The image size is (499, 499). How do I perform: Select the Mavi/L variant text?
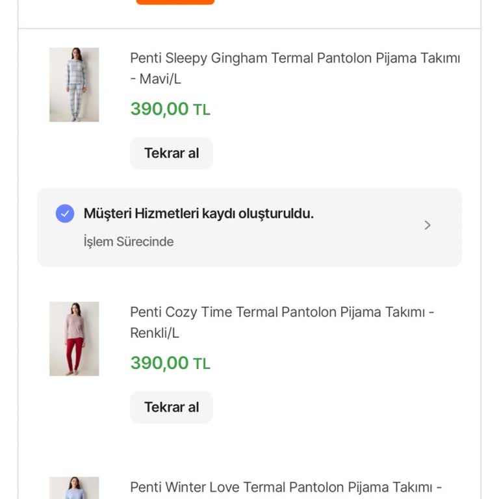click(160, 79)
